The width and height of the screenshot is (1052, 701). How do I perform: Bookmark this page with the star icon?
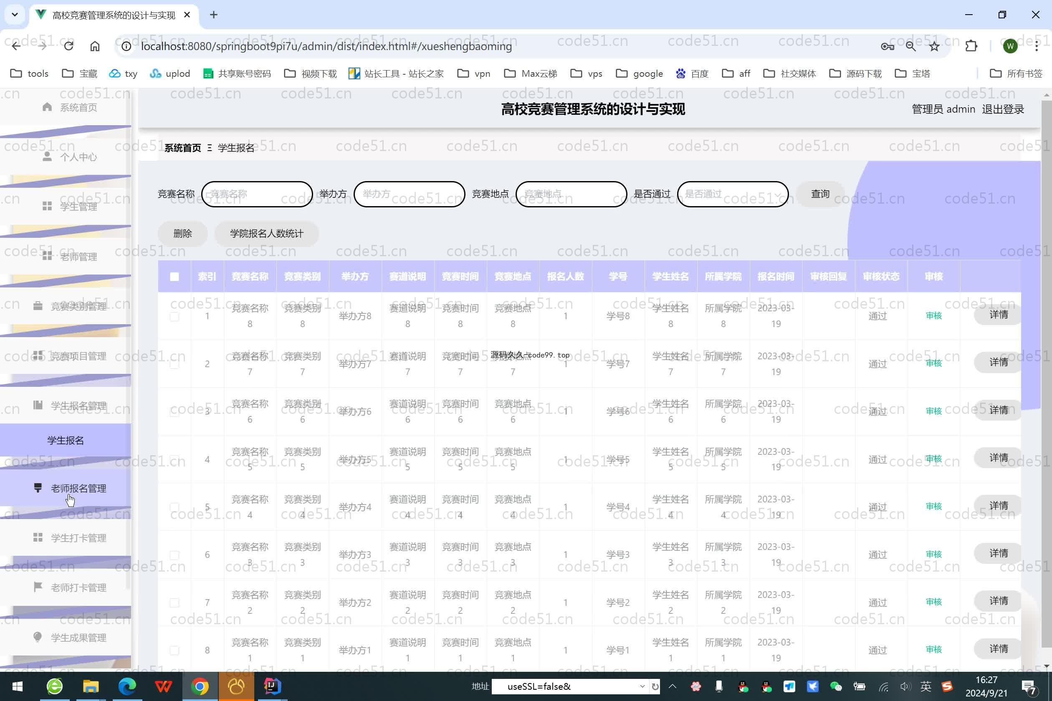(x=934, y=46)
